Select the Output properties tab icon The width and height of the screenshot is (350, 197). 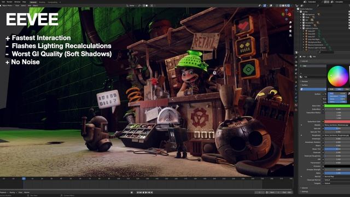tap(296, 66)
